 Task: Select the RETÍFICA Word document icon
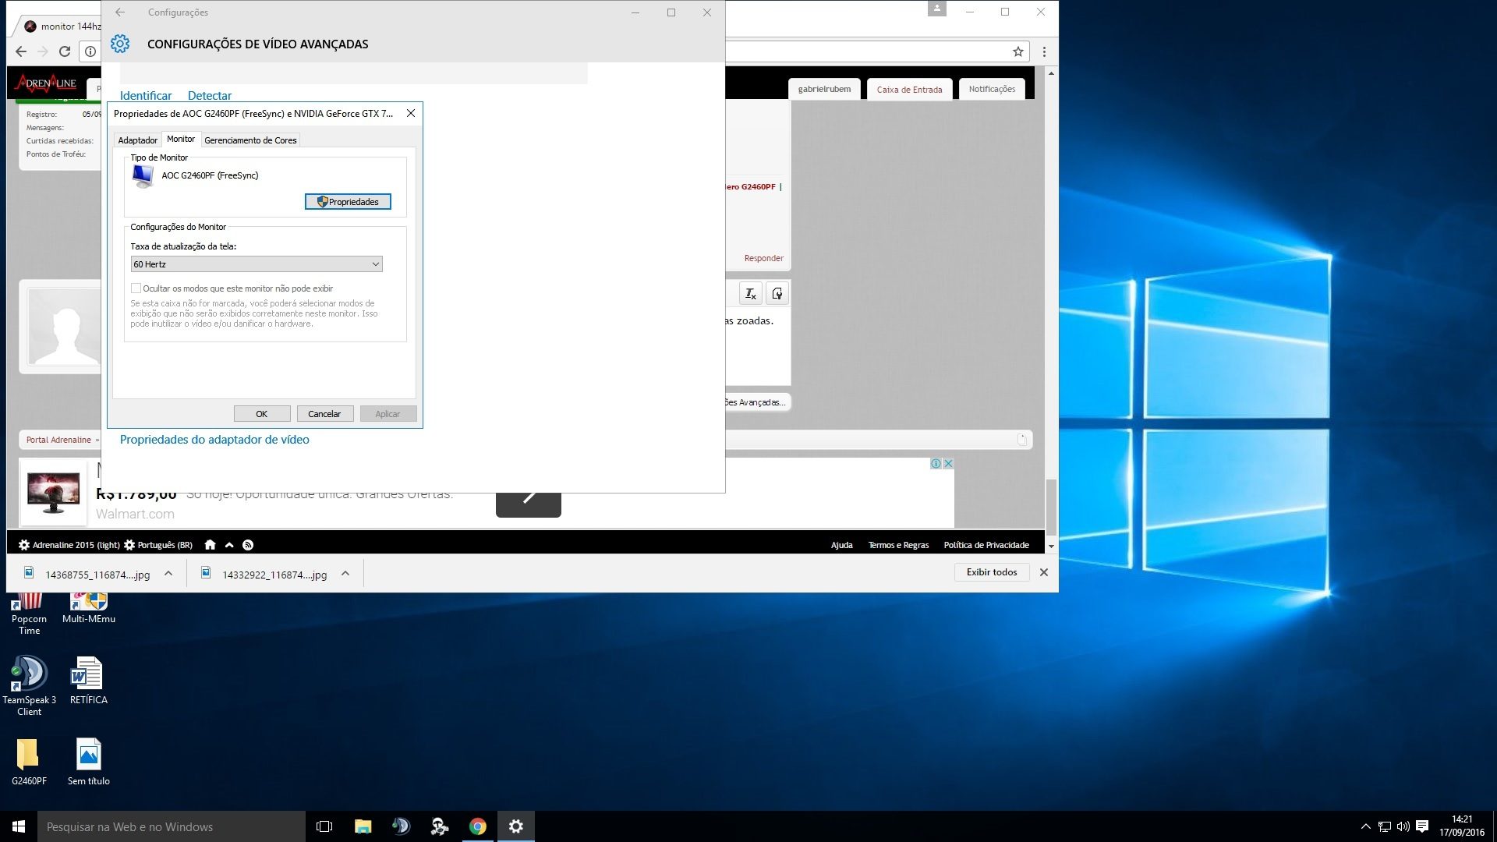pyautogui.click(x=88, y=681)
